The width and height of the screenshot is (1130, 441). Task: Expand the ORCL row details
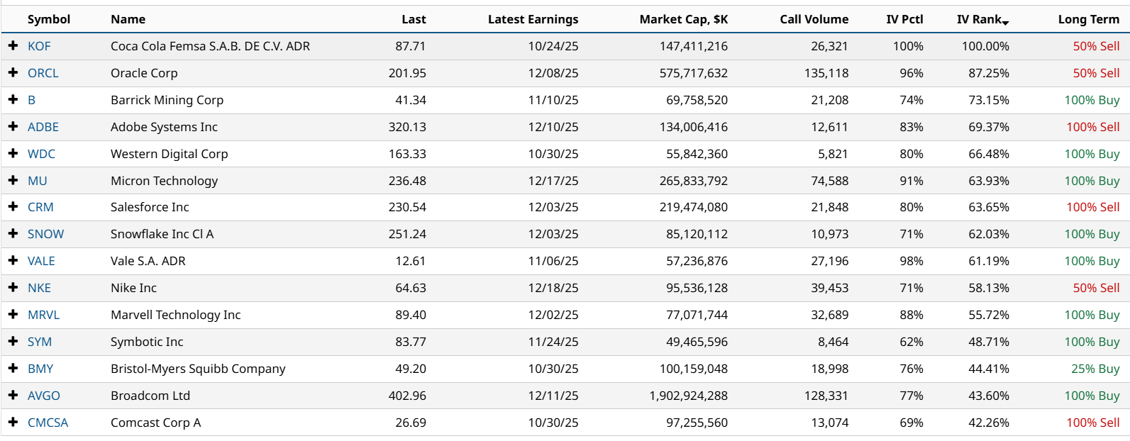[x=13, y=72]
